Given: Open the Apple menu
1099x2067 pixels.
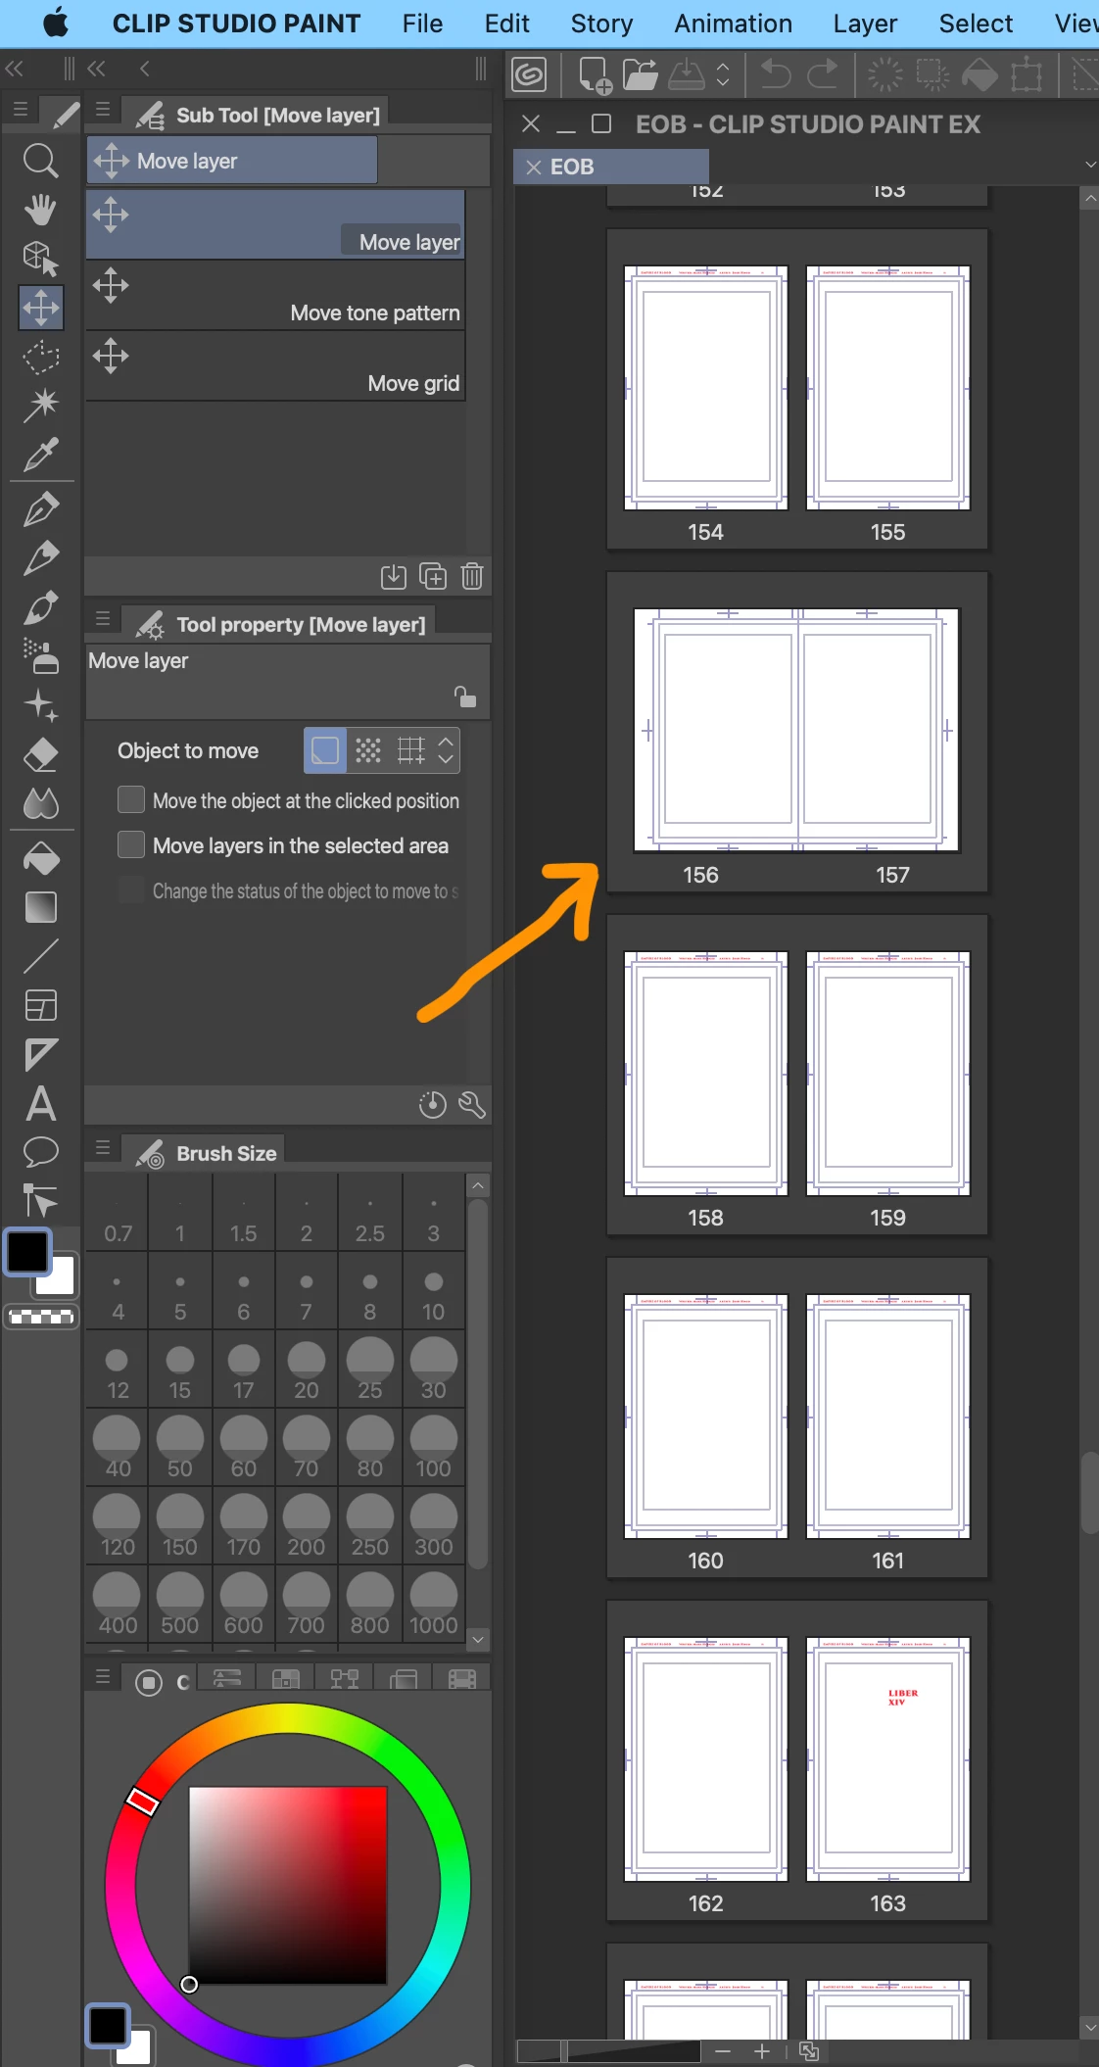Looking at the screenshot, I should tap(57, 23).
